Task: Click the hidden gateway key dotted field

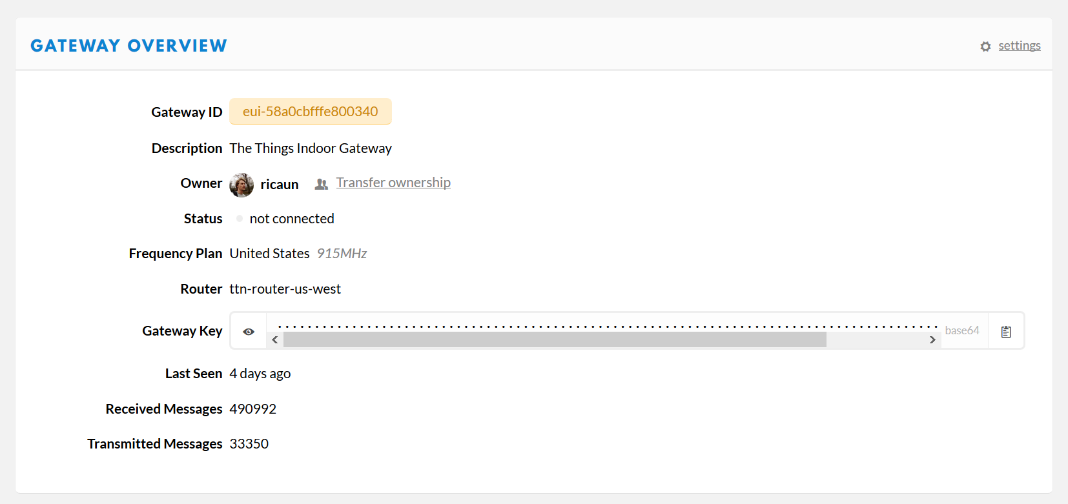Action: (x=607, y=326)
